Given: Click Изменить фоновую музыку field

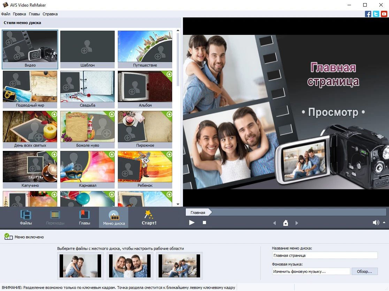Looking at the screenshot, I should point(310,271).
